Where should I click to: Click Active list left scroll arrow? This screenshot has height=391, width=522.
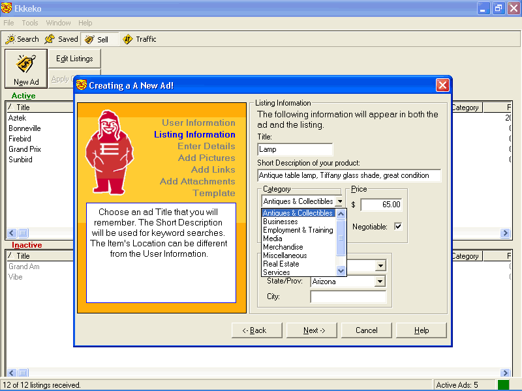(11, 233)
